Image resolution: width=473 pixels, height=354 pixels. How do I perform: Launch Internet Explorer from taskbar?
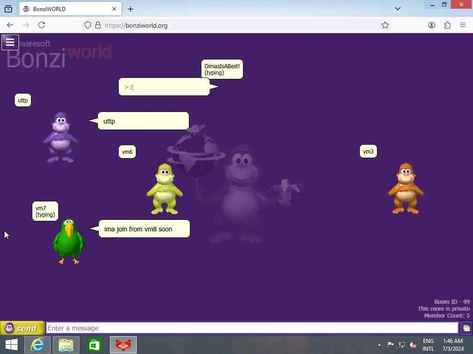[x=37, y=345]
